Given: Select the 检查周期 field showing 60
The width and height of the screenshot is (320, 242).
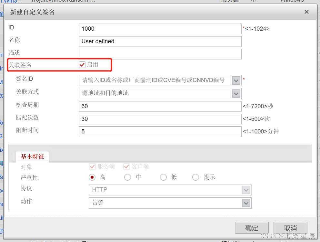Looking at the screenshot, I should (160, 106).
